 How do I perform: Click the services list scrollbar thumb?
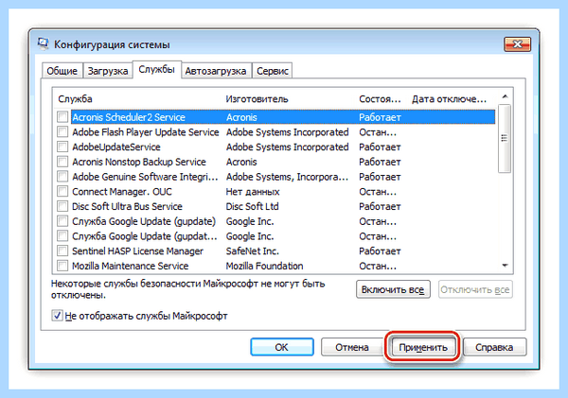click(x=505, y=139)
